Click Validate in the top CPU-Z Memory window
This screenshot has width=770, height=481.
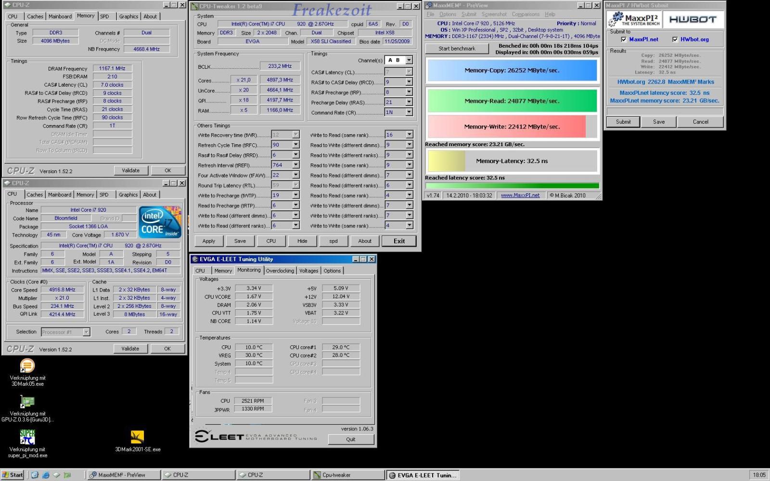click(x=130, y=170)
